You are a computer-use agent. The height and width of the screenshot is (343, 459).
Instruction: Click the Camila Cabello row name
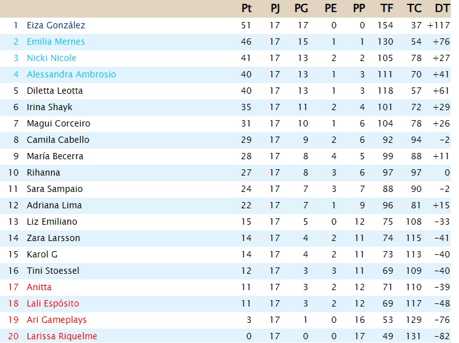(x=58, y=140)
